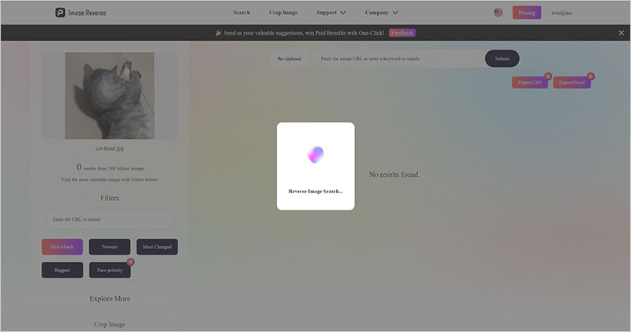Click the party popper icon in banner

pyautogui.click(x=218, y=33)
